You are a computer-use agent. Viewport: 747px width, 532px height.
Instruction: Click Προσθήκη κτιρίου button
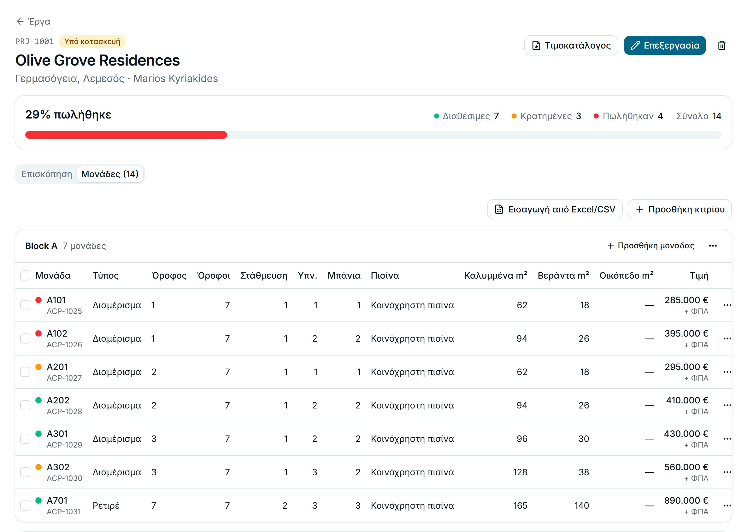point(679,209)
